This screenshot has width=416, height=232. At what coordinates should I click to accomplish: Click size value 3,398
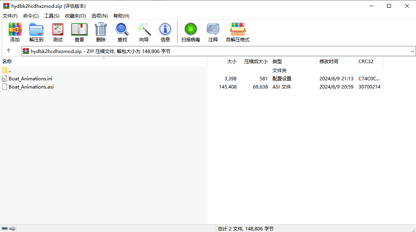coord(230,78)
